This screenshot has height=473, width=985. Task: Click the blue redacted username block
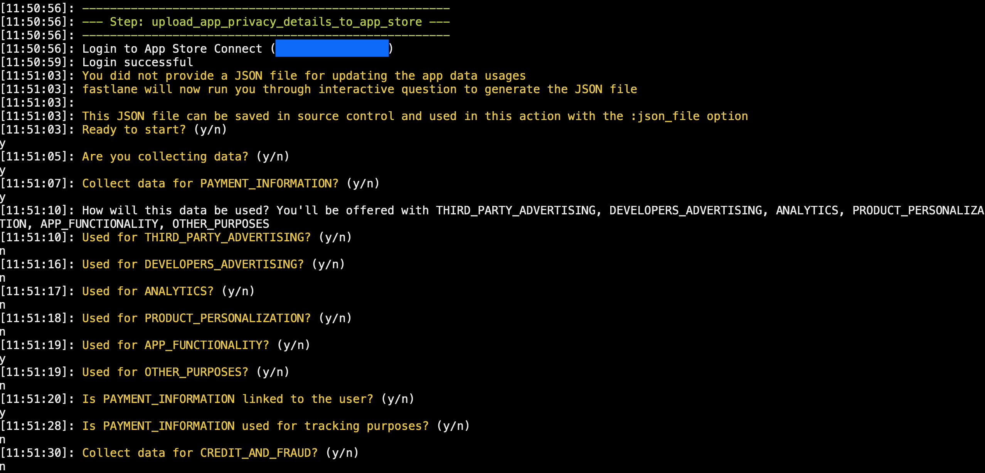tap(332, 48)
